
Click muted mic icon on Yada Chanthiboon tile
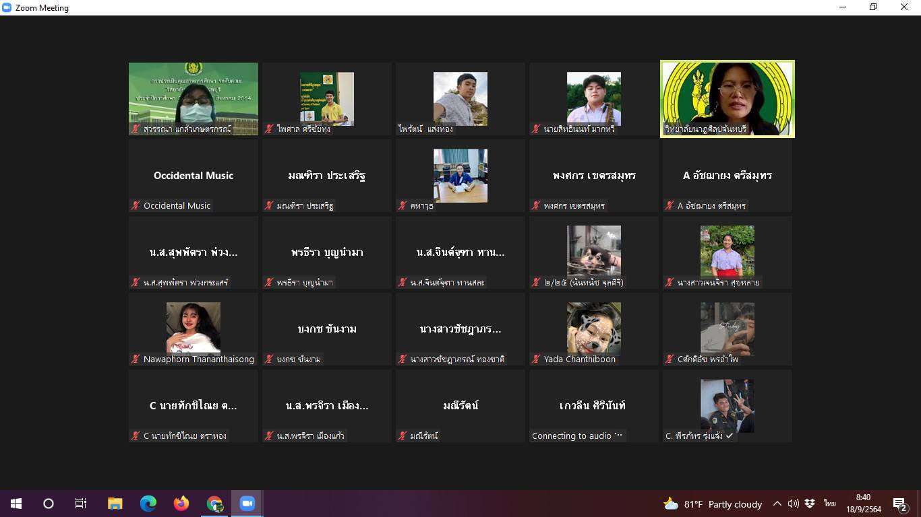click(x=537, y=359)
